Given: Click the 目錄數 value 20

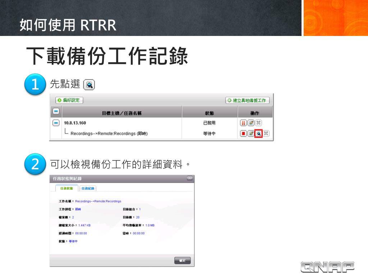Looking at the screenshot, I should tap(138, 217).
